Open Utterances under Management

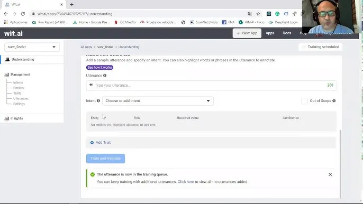(21, 98)
